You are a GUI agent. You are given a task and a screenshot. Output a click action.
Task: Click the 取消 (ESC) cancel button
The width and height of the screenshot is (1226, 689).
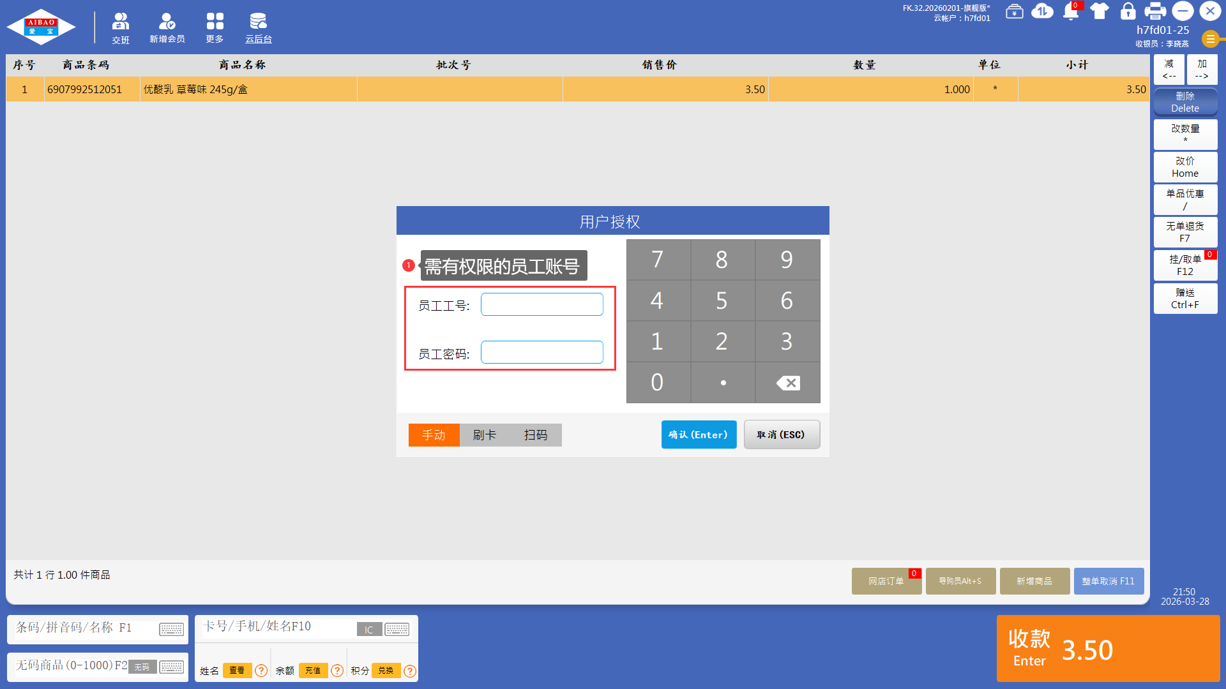(x=781, y=434)
